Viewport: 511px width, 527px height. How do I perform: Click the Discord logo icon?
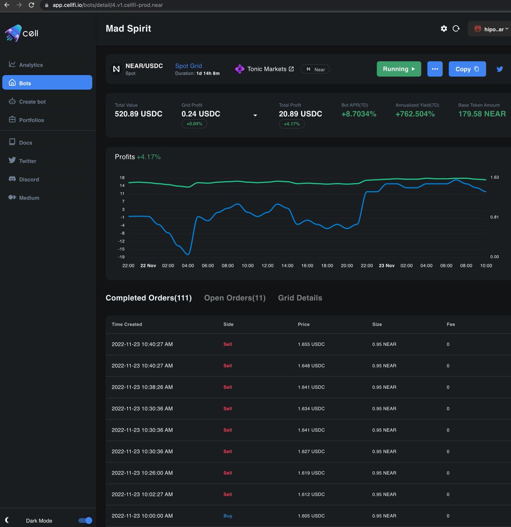[12, 179]
